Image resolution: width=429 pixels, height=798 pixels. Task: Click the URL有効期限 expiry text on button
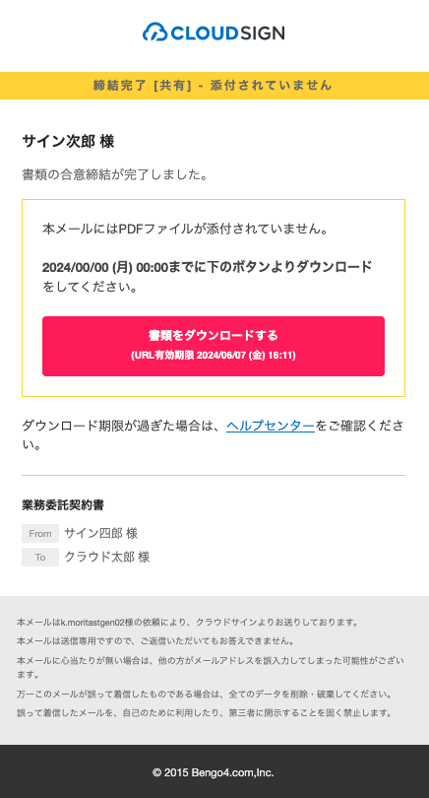click(214, 356)
